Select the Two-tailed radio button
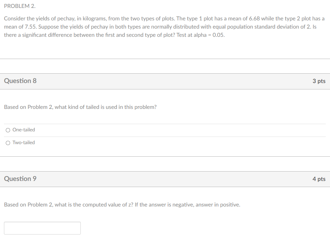Screen dimensions: 330x243 [x=8, y=142]
